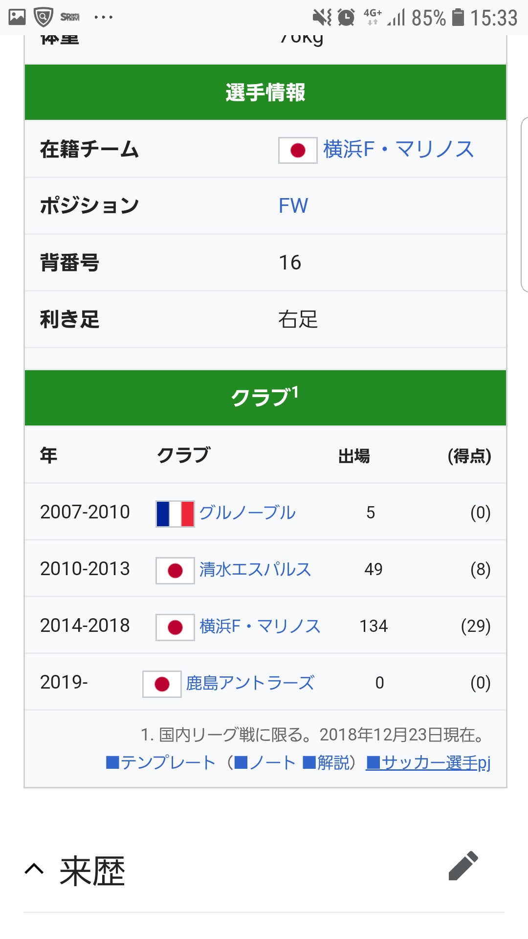The width and height of the screenshot is (528, 939).
Task: Tap the battery icon in status bar
Action: pos(458,18)
